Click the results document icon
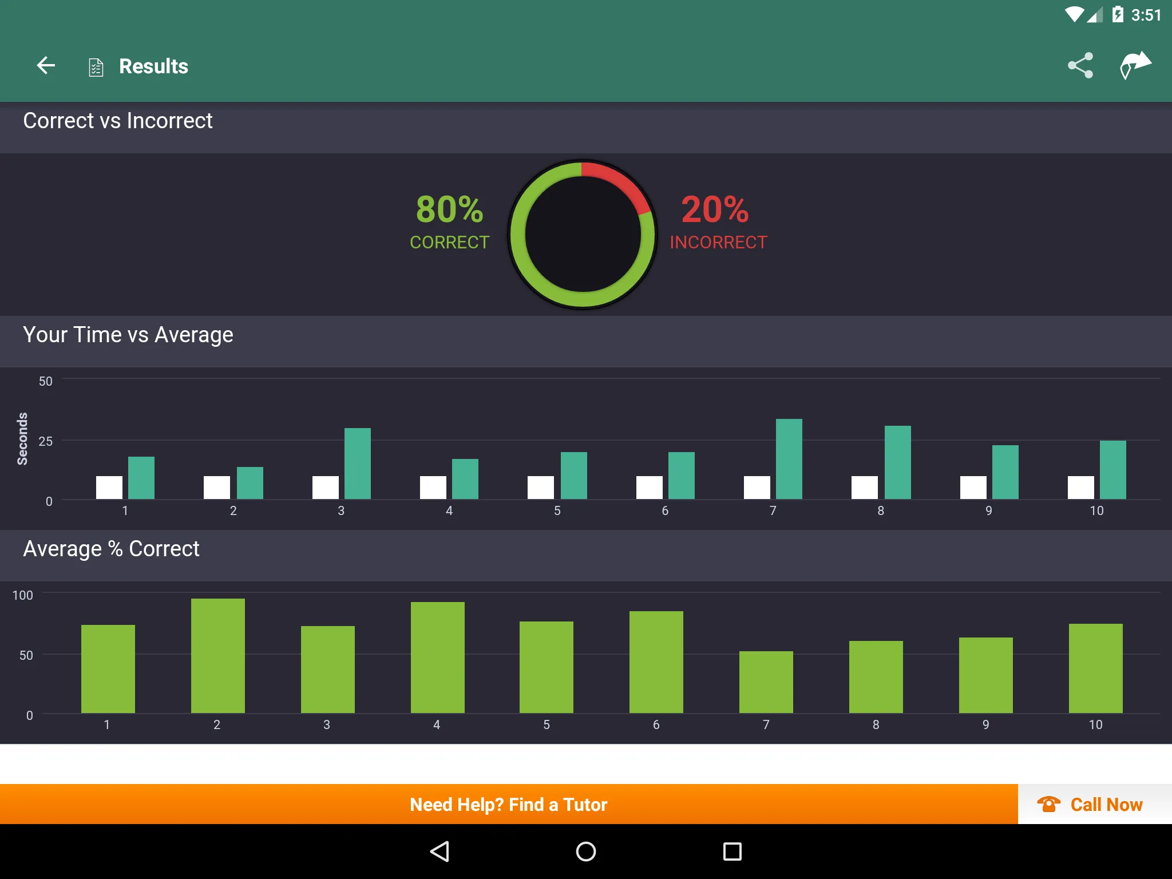 coord(96,65)
